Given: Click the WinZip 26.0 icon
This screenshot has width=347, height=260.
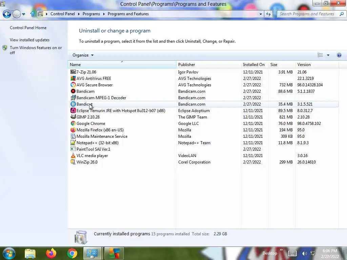Looking at the screenshot, I should [73, 162].
